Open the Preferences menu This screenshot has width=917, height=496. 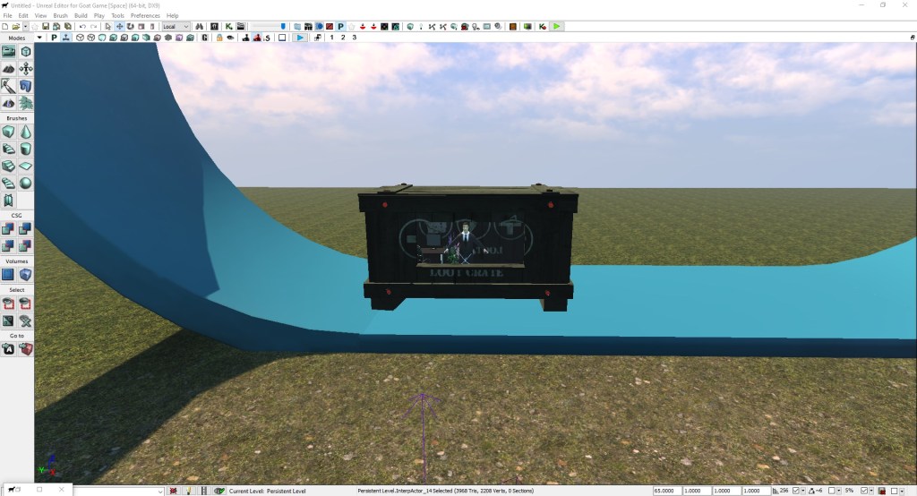[145, 16]
